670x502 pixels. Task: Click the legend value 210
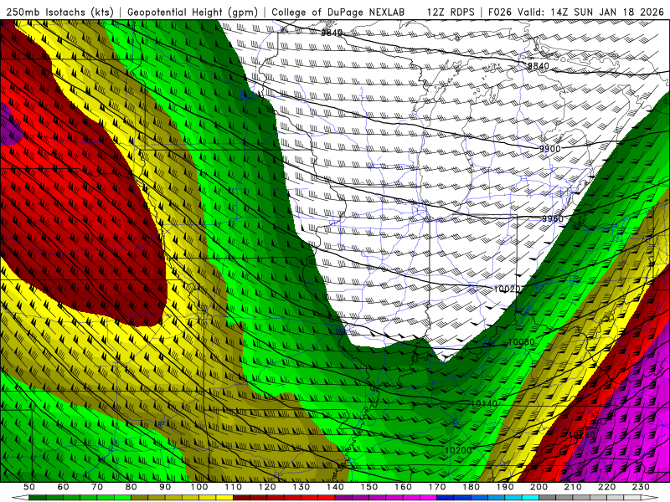[573, 487]
